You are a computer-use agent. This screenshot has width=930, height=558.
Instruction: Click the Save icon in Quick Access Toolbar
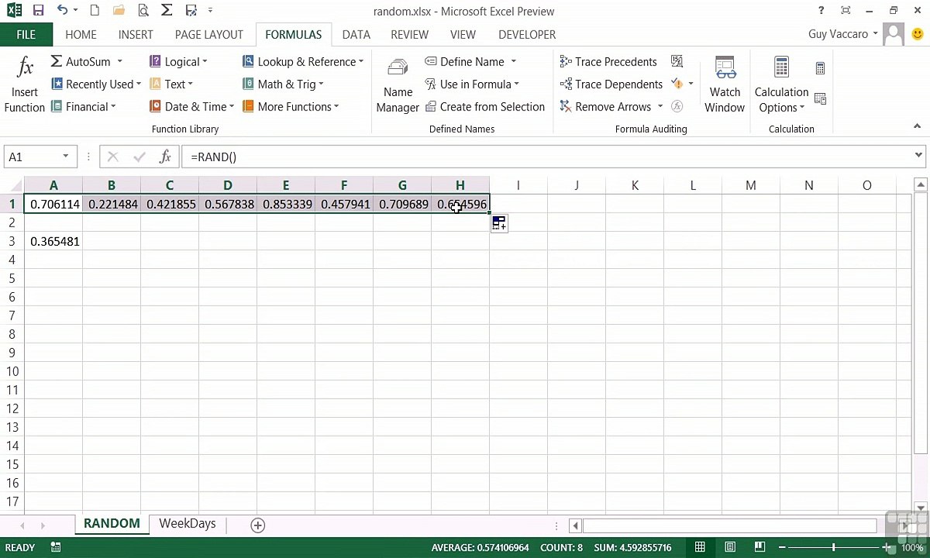[38, 11]
